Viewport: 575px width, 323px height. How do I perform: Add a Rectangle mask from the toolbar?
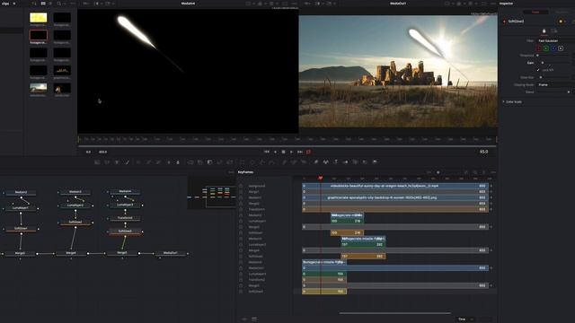(x=242, y=161)
